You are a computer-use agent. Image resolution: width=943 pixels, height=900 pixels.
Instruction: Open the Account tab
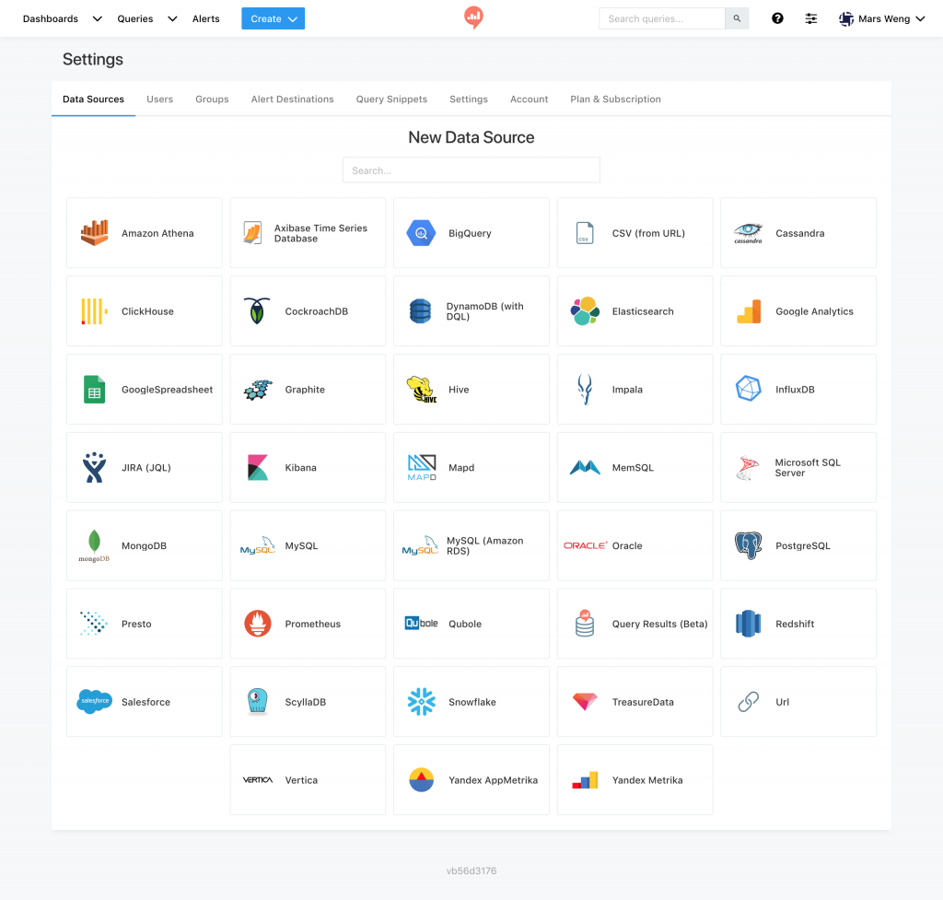tap(529, 99)
